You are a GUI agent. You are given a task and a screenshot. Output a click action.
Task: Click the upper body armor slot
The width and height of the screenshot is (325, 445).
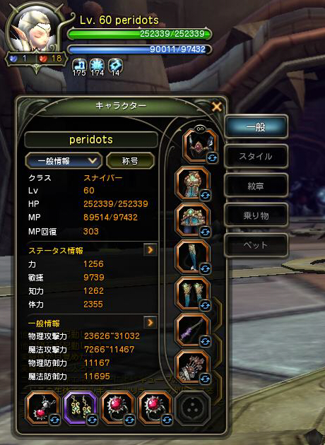(x=193, y=184)
